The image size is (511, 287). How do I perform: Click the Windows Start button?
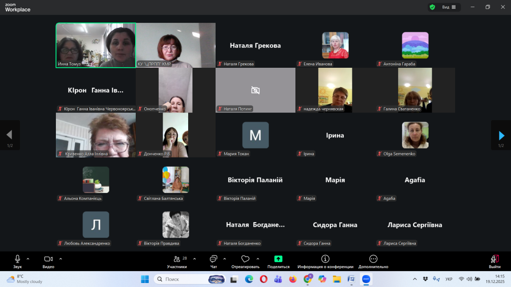coord(145,279)
